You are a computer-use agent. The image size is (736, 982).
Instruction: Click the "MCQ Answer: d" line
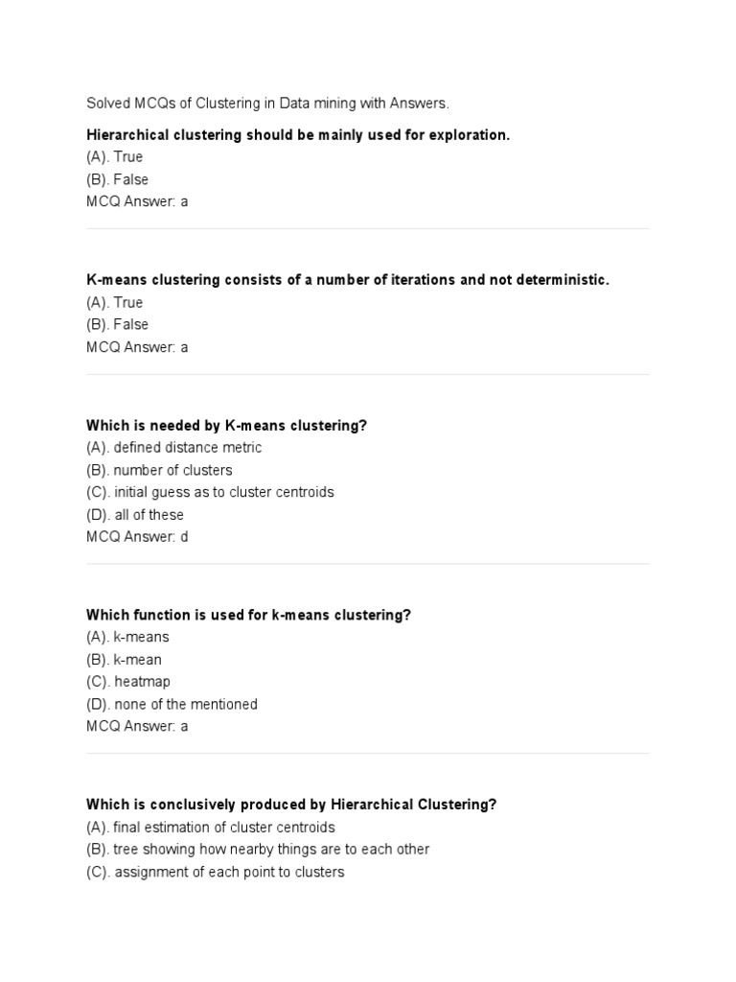coord(137,537)
